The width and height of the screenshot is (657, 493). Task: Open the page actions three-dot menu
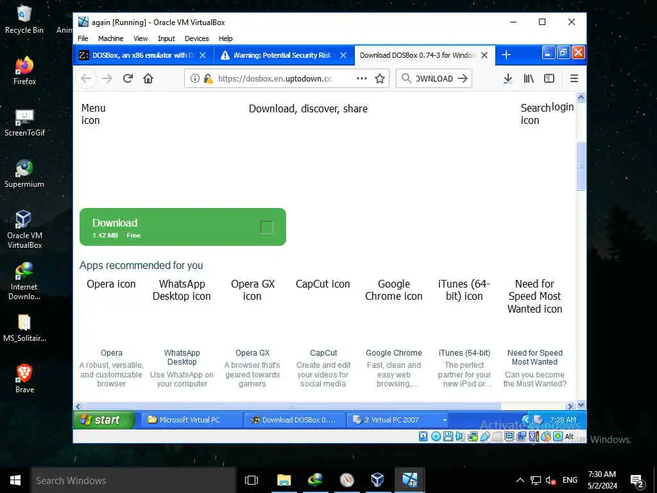click(x=362, y=78)
